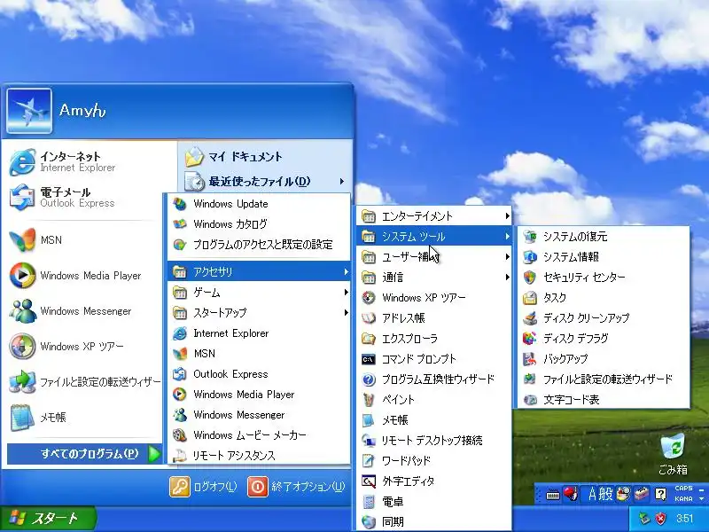Screen dimensions: 709x532
Task: Open システム情報 icon
Action: (530, 257)
